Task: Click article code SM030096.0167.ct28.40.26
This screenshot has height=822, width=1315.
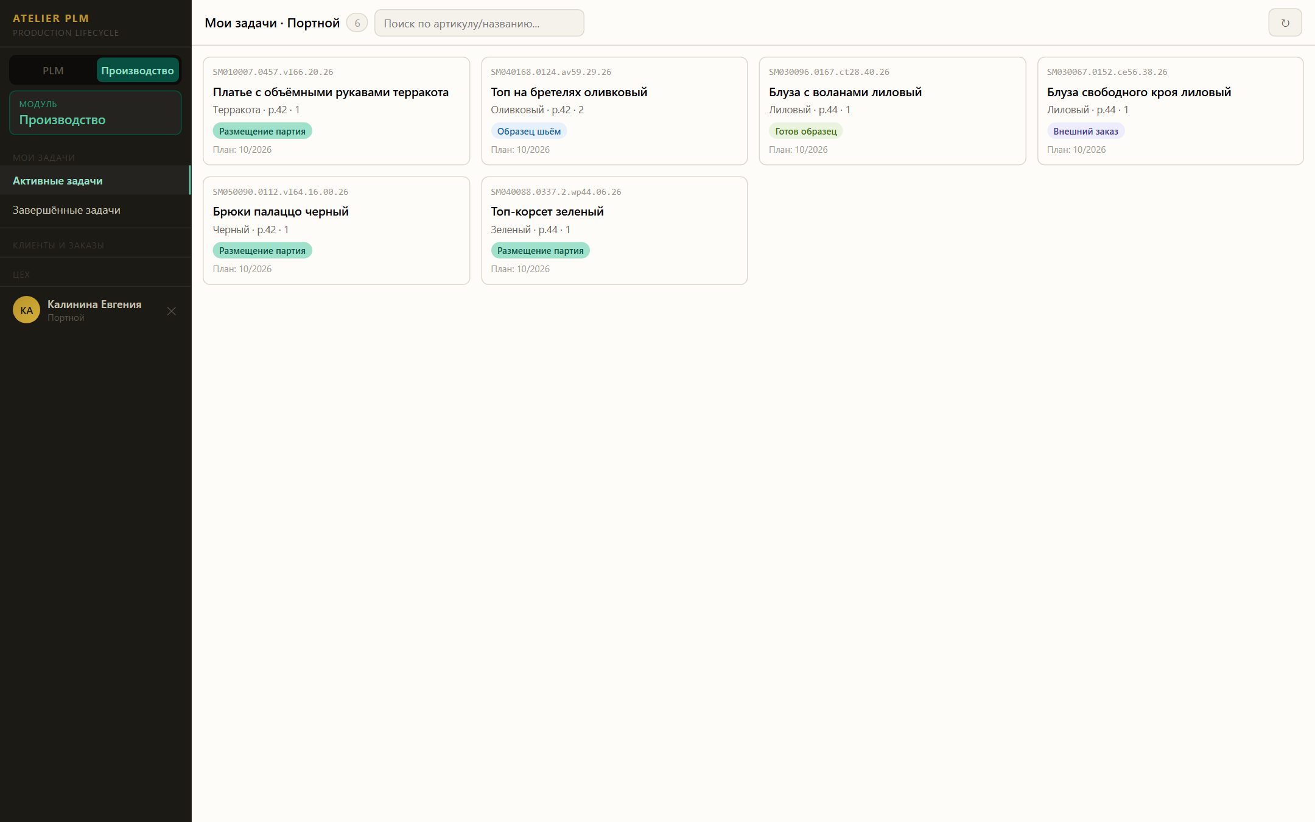Action: point(829,72)
